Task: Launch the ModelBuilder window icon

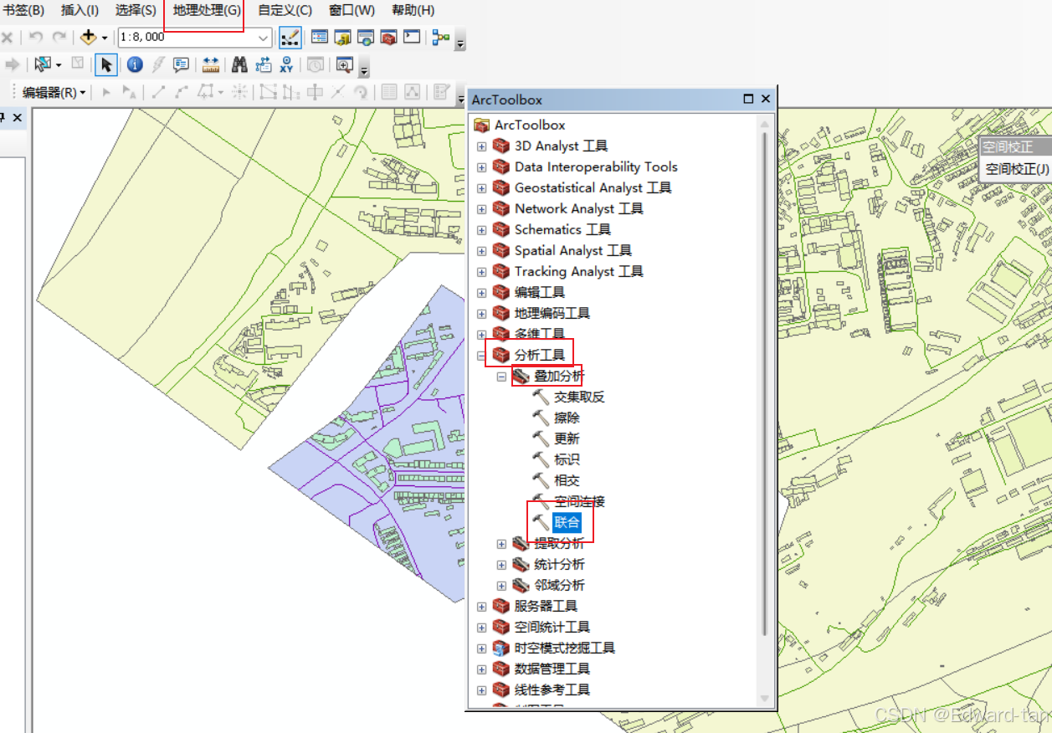Action: 440,37
